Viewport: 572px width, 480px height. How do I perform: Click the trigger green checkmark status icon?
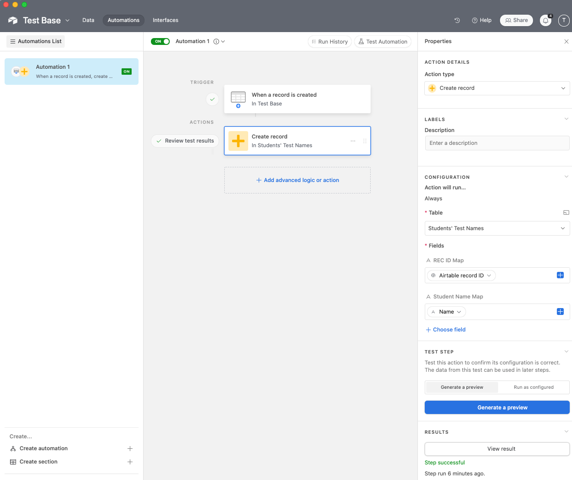[212, 99]
